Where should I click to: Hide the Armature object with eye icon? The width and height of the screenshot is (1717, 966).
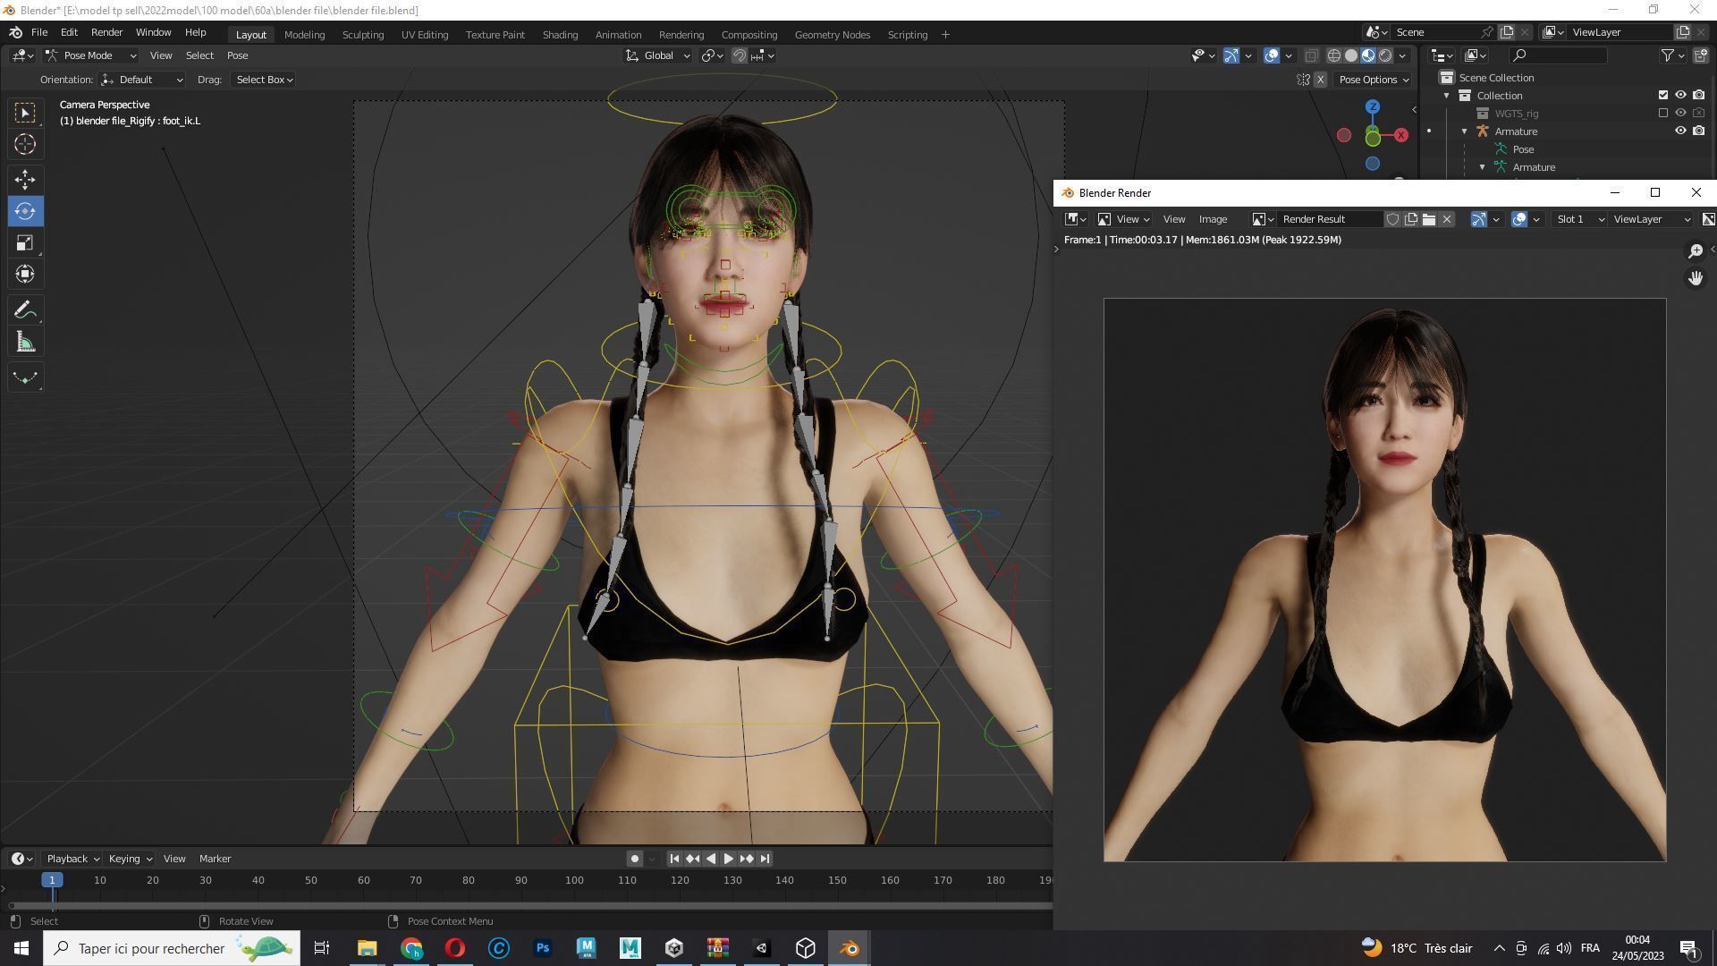click(x=1680, y=131)
